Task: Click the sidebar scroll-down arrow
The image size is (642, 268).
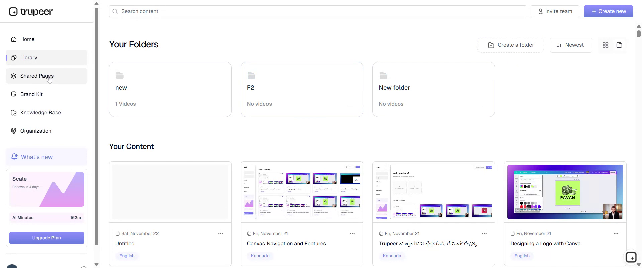Action: 97,265
